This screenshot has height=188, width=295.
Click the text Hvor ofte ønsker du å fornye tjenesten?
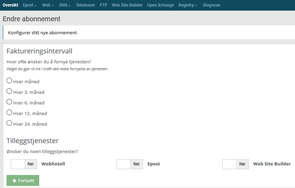(49, 62)
